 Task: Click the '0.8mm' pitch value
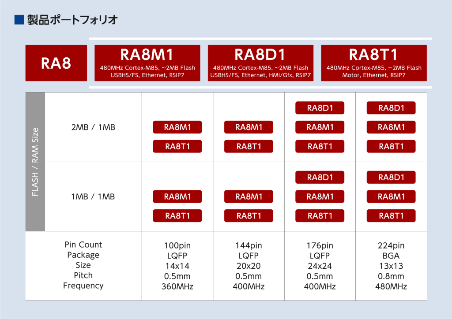[391, 276]
